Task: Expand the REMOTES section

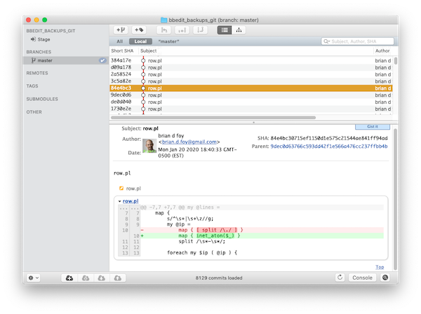Action: (x=37, y=73)
